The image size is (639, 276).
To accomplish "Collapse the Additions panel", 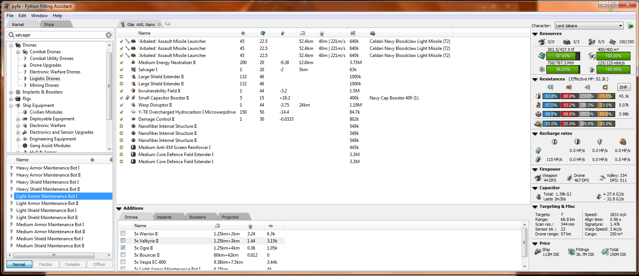I will click(x=119, y=209).
